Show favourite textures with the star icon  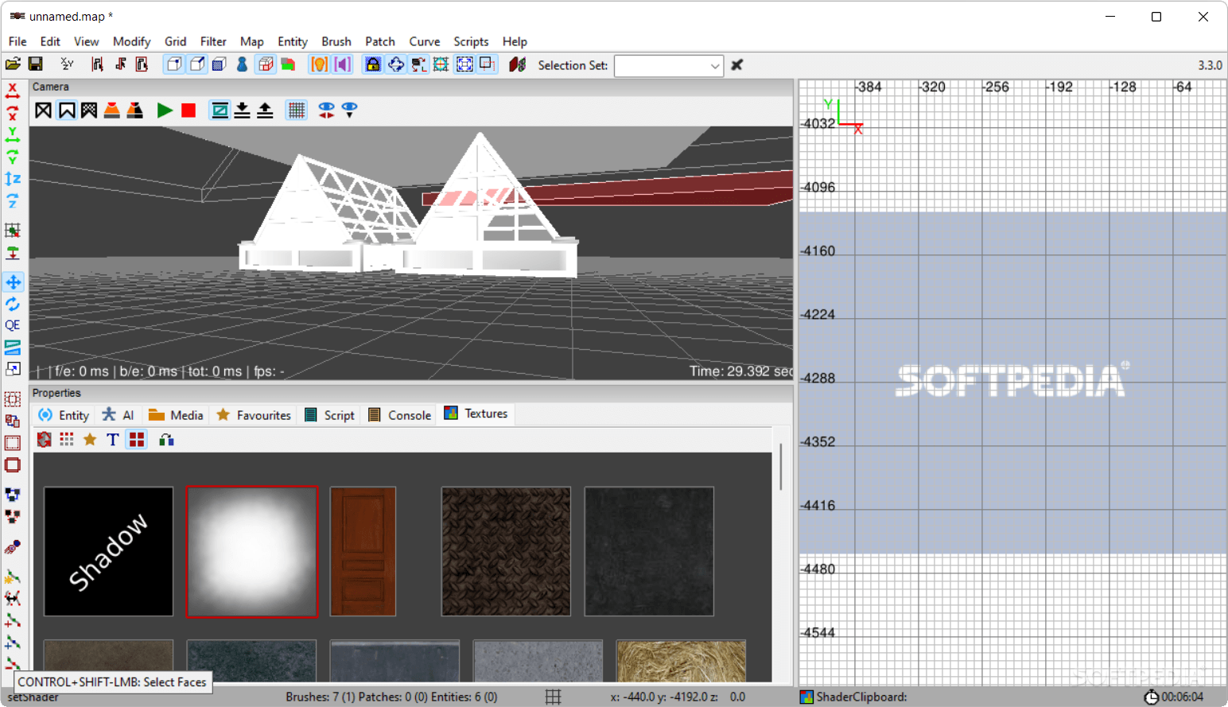coord(90,439)
